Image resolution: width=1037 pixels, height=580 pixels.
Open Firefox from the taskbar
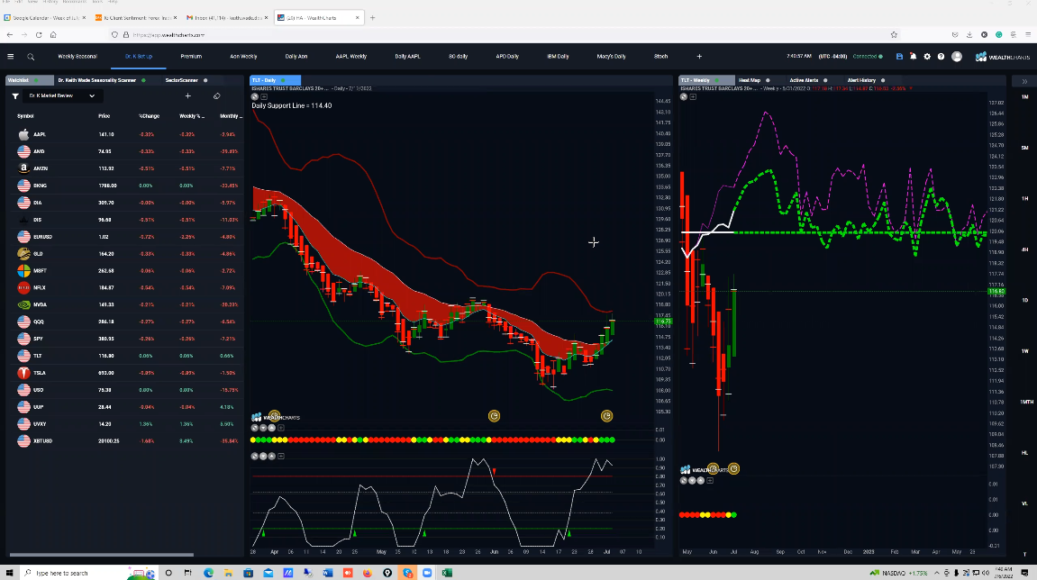(368, 573)
